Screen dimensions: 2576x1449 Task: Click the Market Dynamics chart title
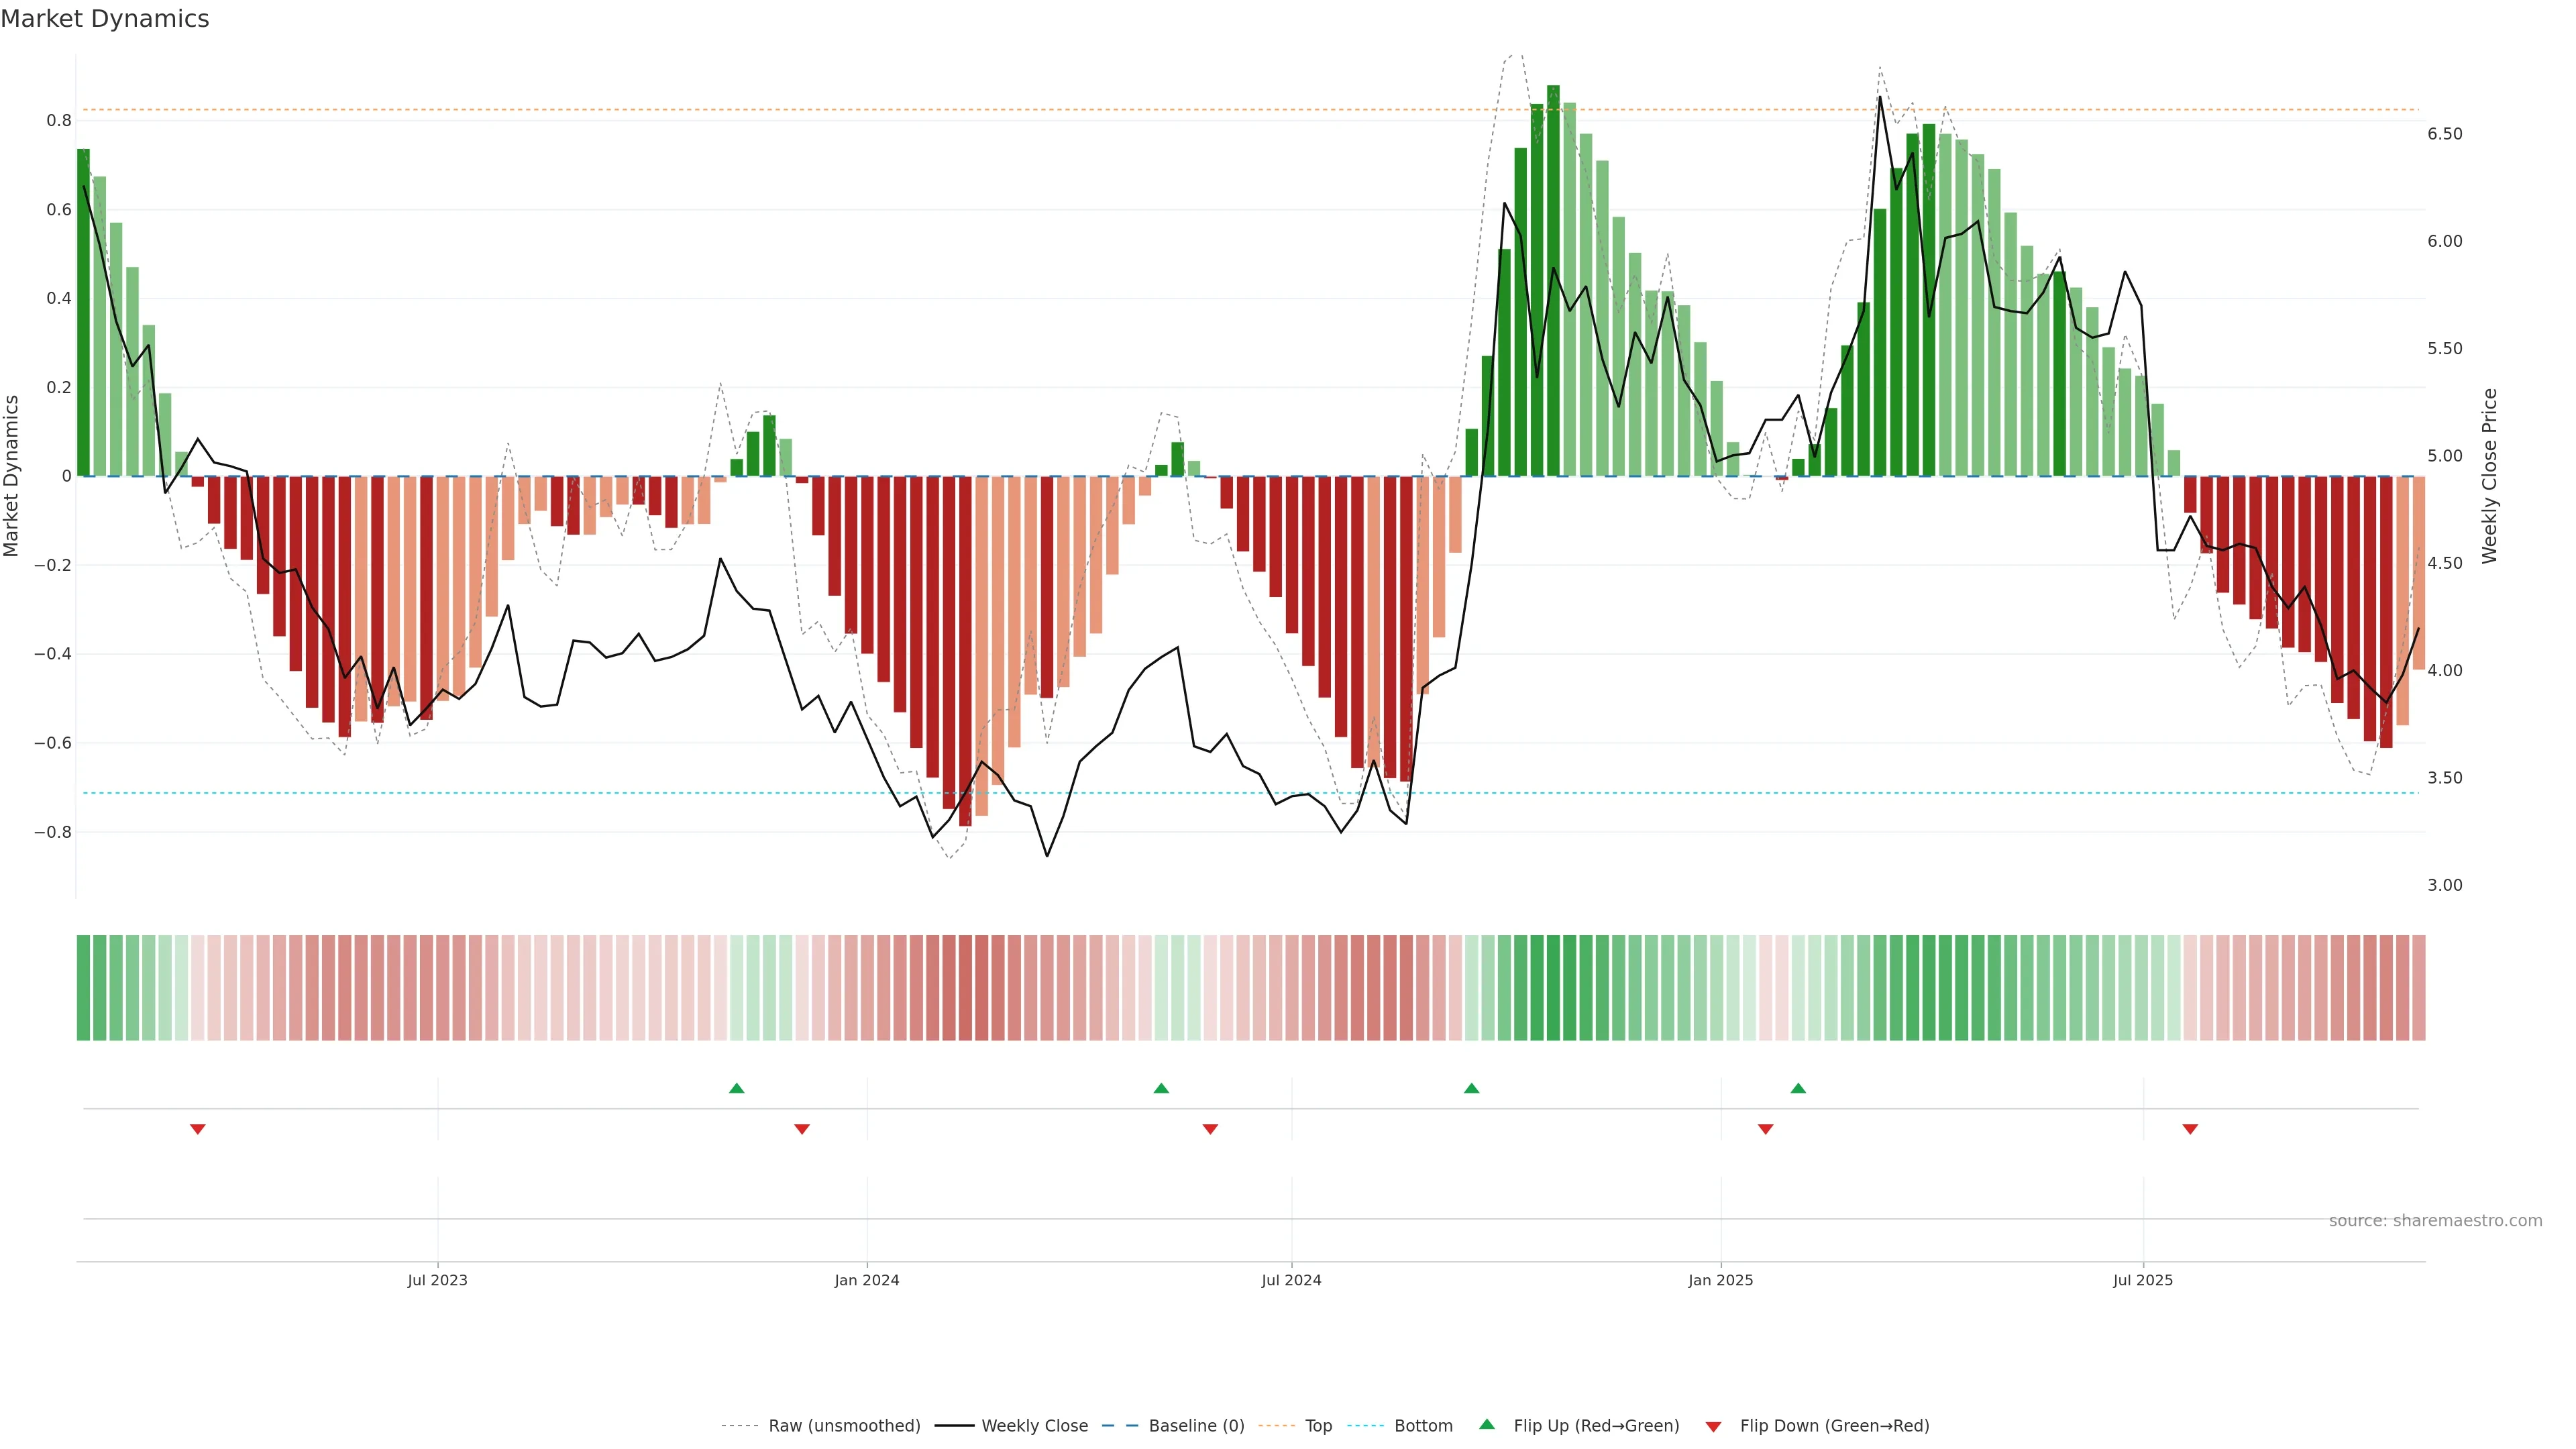[x=105, y=19]
